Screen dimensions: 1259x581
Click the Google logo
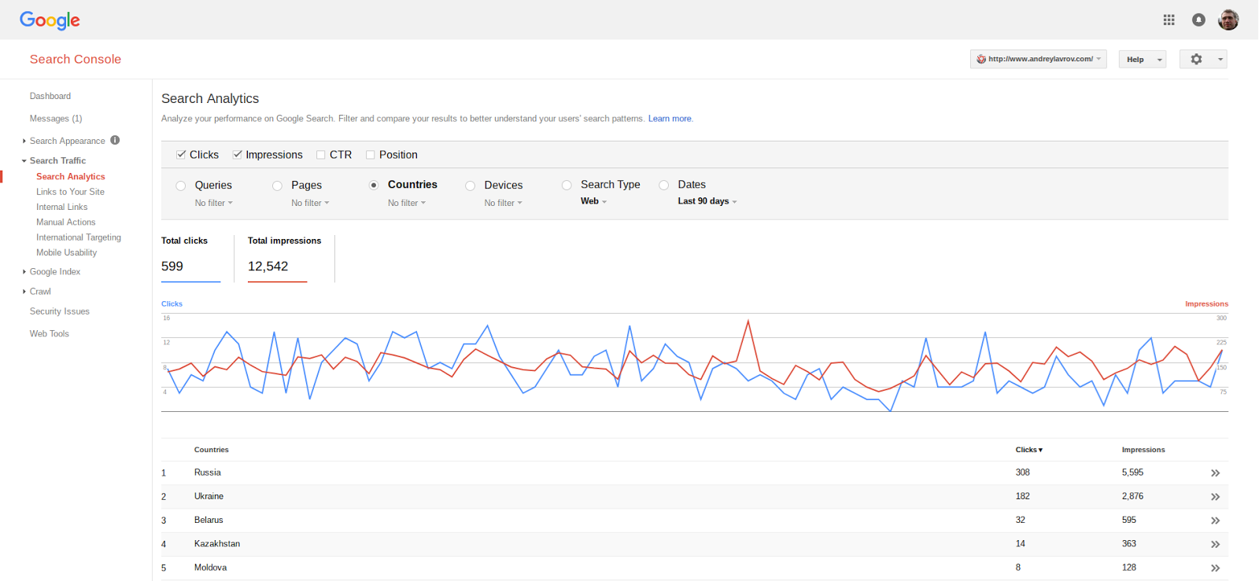(x=50, y=20)
